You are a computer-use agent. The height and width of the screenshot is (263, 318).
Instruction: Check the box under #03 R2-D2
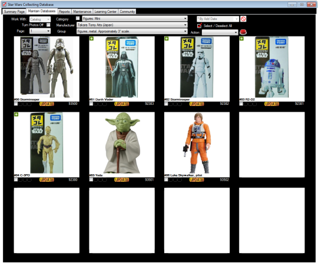(x=241, y=104)
